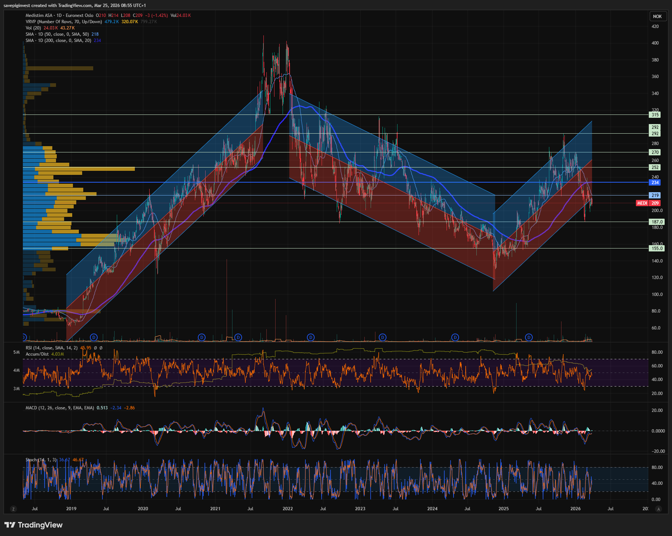The height and width of the screenshot is (536, 672).
Task: Click the 2022 dividend D marker
Action: [311, 337]
